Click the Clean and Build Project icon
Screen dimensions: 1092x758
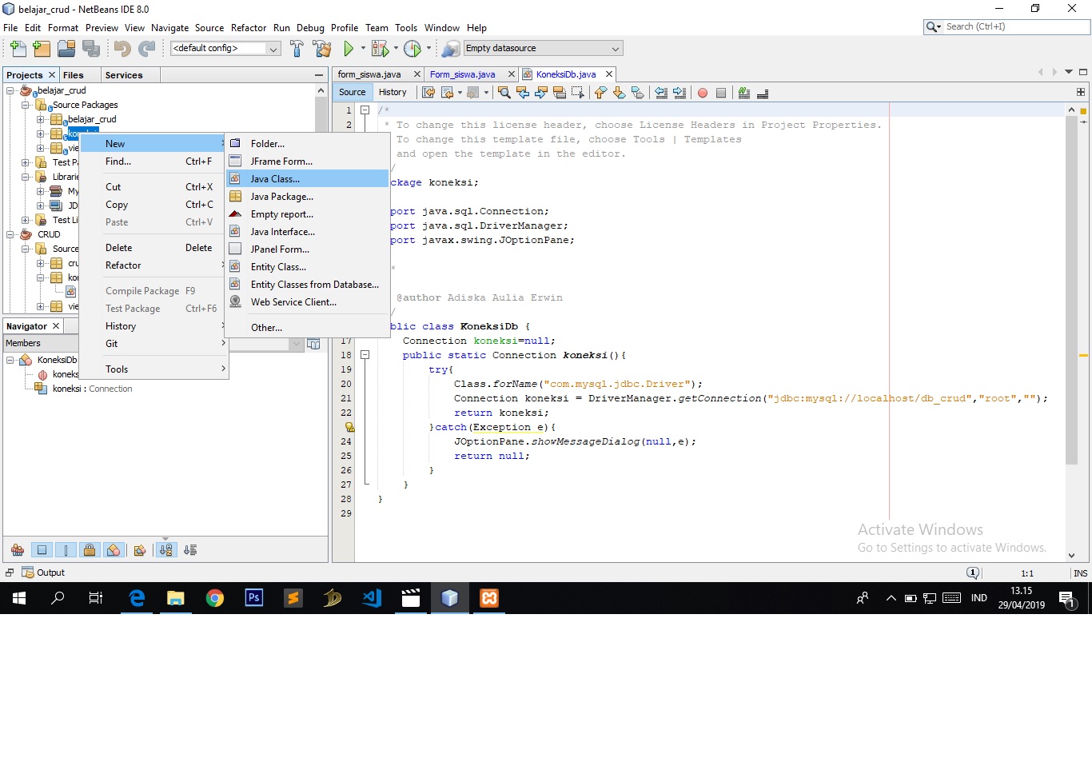tap(322, 49)
